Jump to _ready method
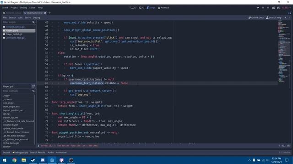 click(x=6, y=96)
